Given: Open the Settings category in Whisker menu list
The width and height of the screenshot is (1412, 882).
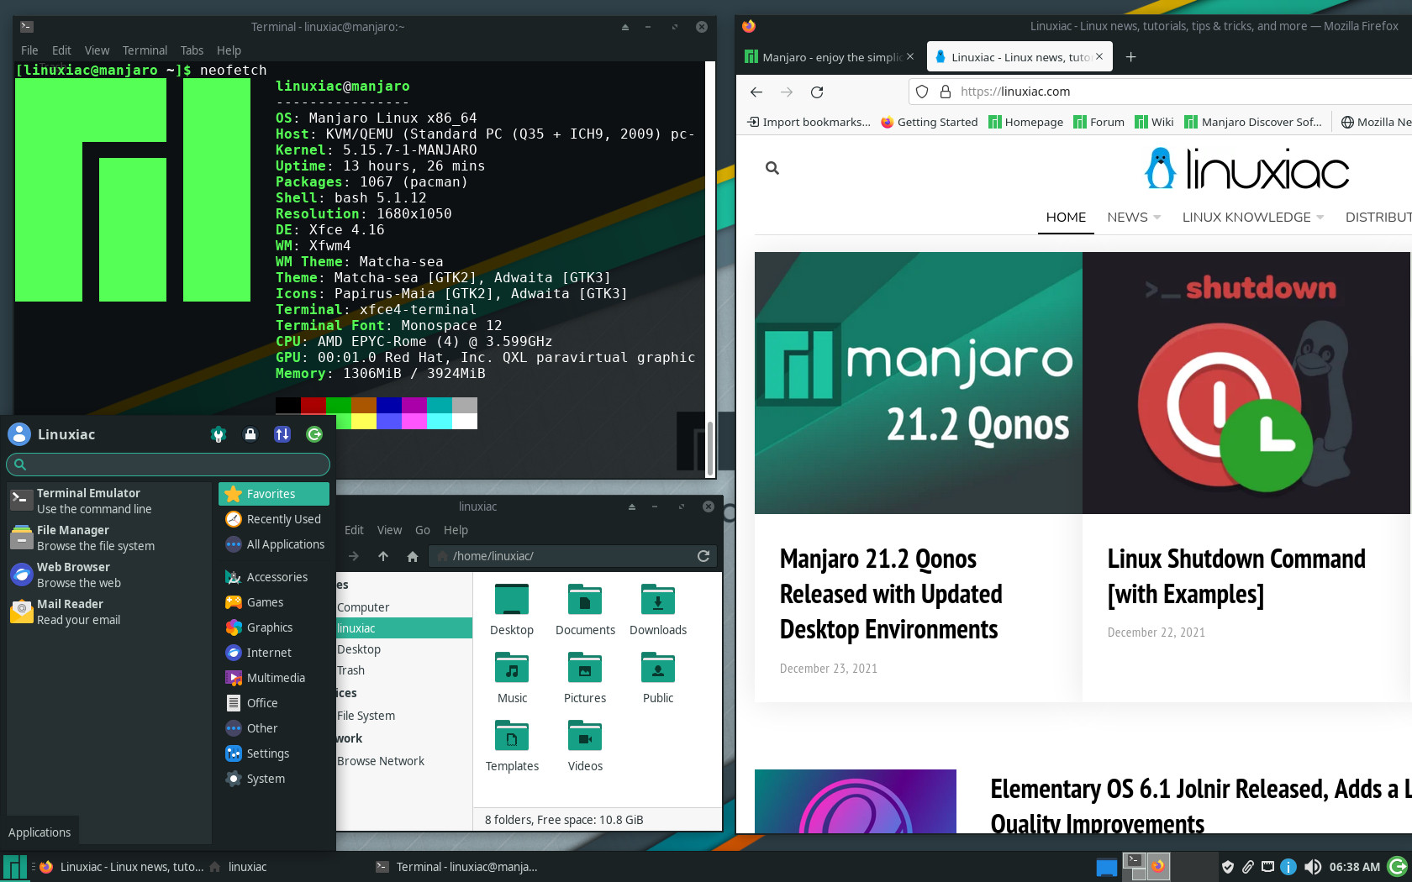Looking at the screenshot, I should click(274, 753).
